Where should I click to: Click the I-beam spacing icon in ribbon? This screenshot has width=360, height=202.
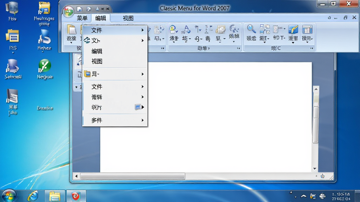tap(208, 29)
